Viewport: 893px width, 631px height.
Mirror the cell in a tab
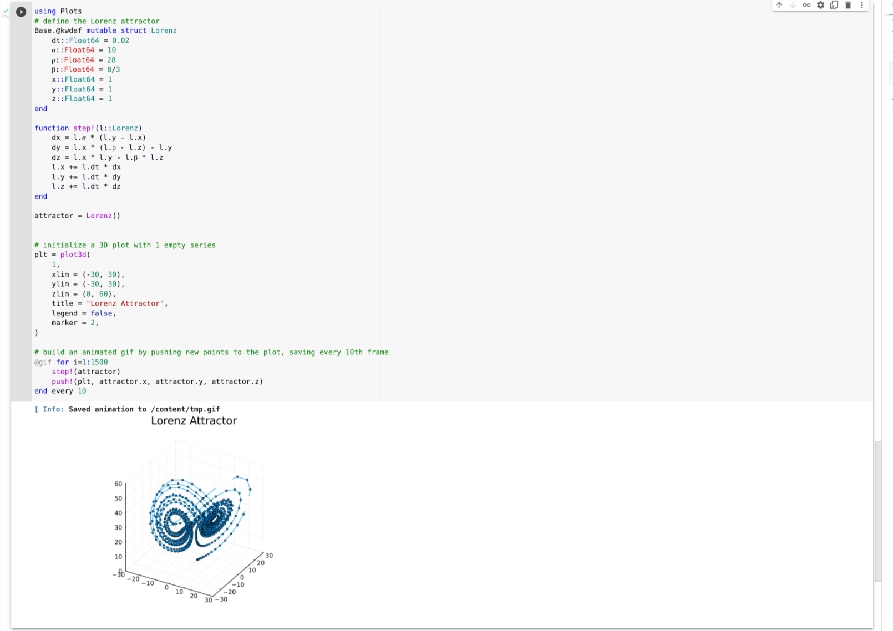pyautogui.click(x=834, y=5)
